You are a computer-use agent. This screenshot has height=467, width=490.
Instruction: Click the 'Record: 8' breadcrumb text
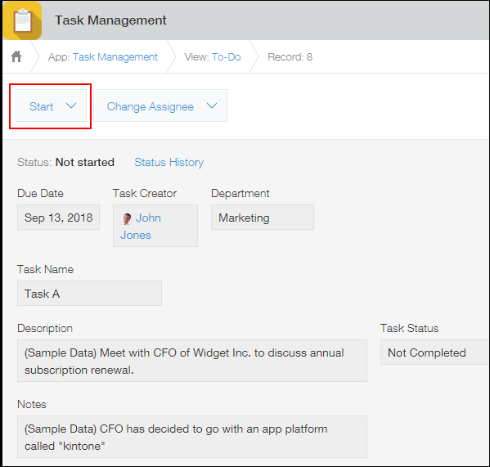point(290,57)
